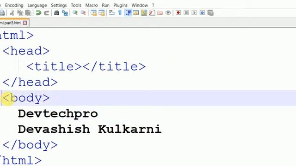Click the Devtechpro text line
The width and height of the screenshot is (296, 166).
58,114
